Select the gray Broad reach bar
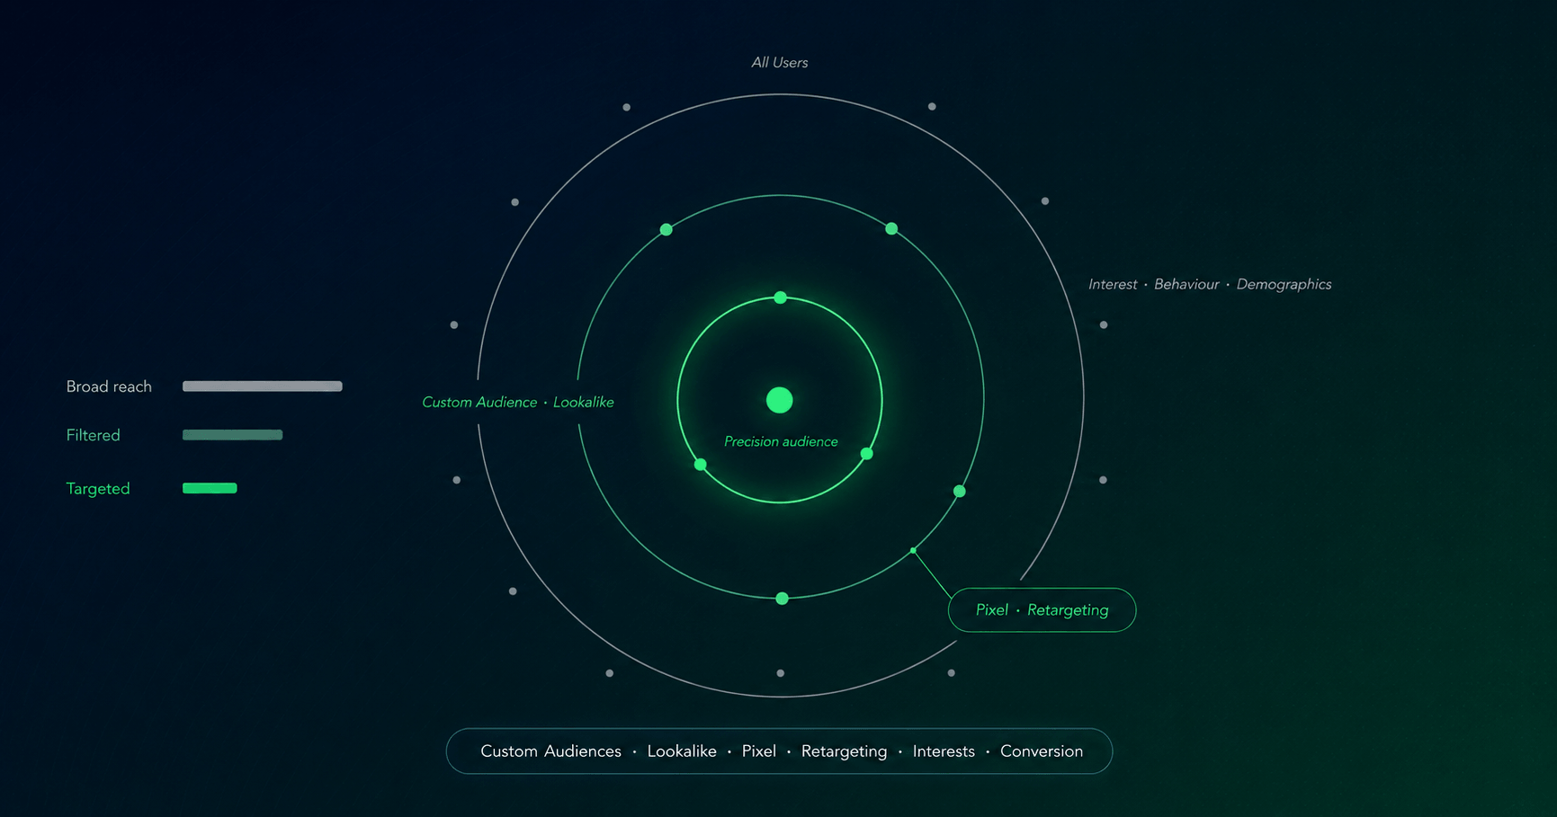The width and height of the screenshot is (1557, 817). (263, 386)
